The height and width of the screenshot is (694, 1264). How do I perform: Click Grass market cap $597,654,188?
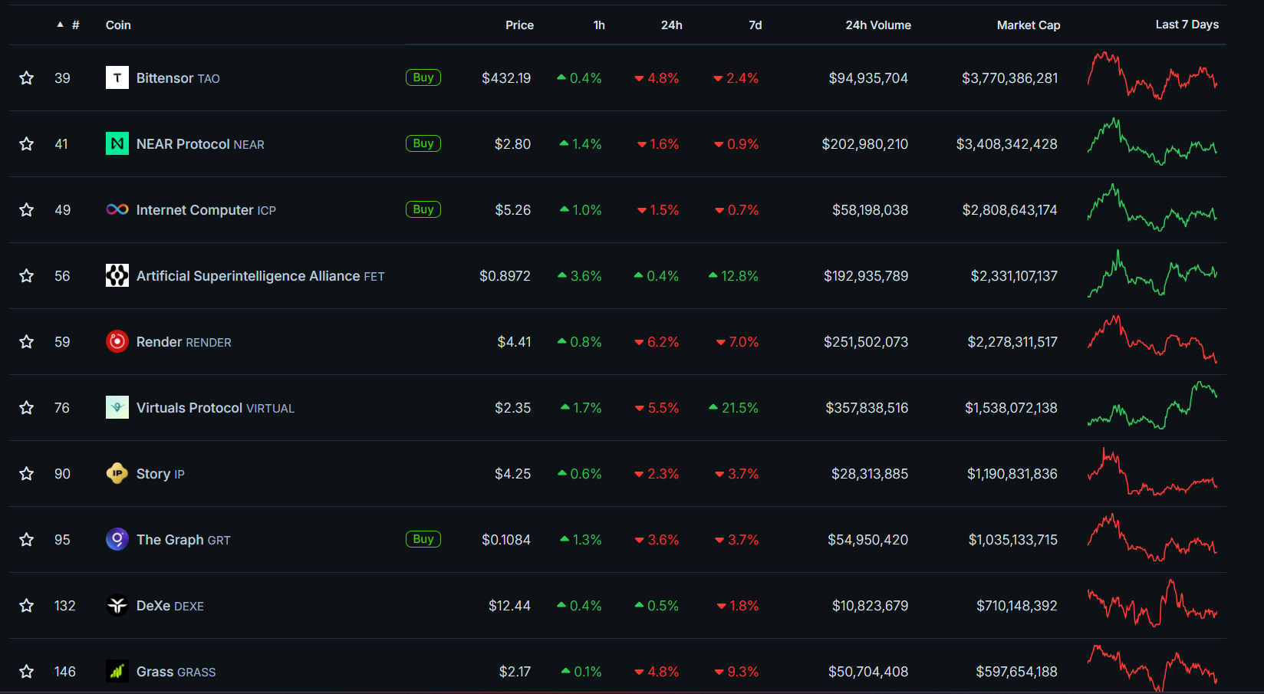coord(1017,672)
